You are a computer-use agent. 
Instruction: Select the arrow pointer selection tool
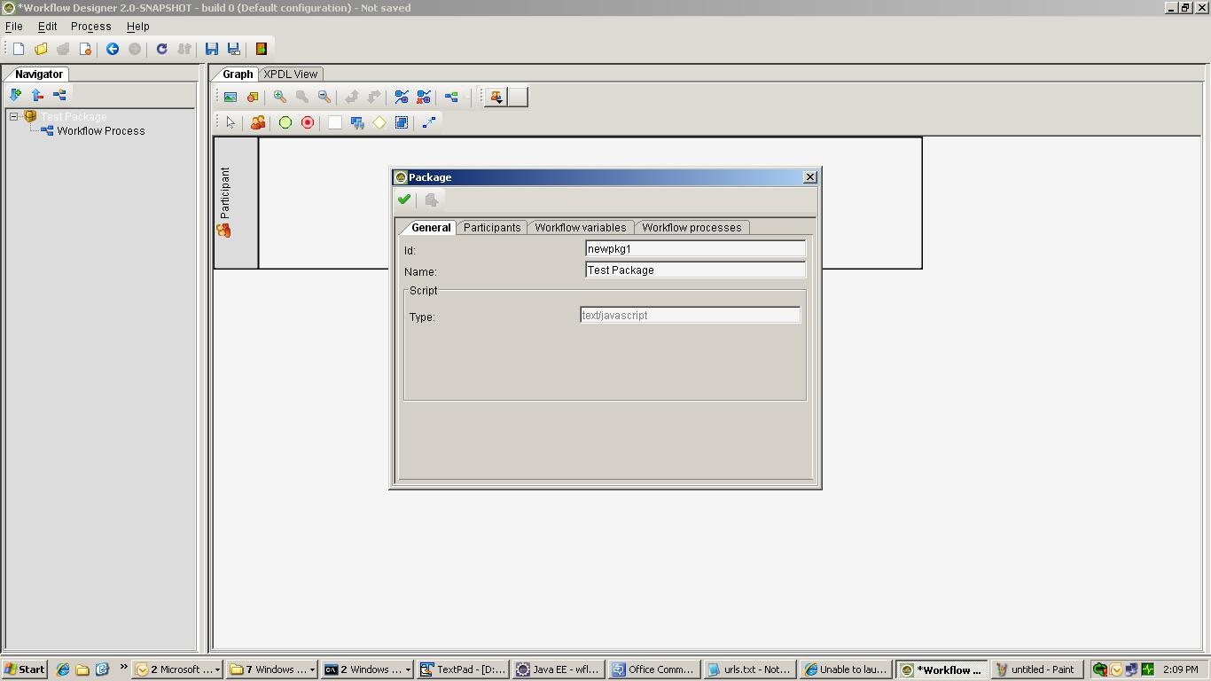(x=230, y=122)
